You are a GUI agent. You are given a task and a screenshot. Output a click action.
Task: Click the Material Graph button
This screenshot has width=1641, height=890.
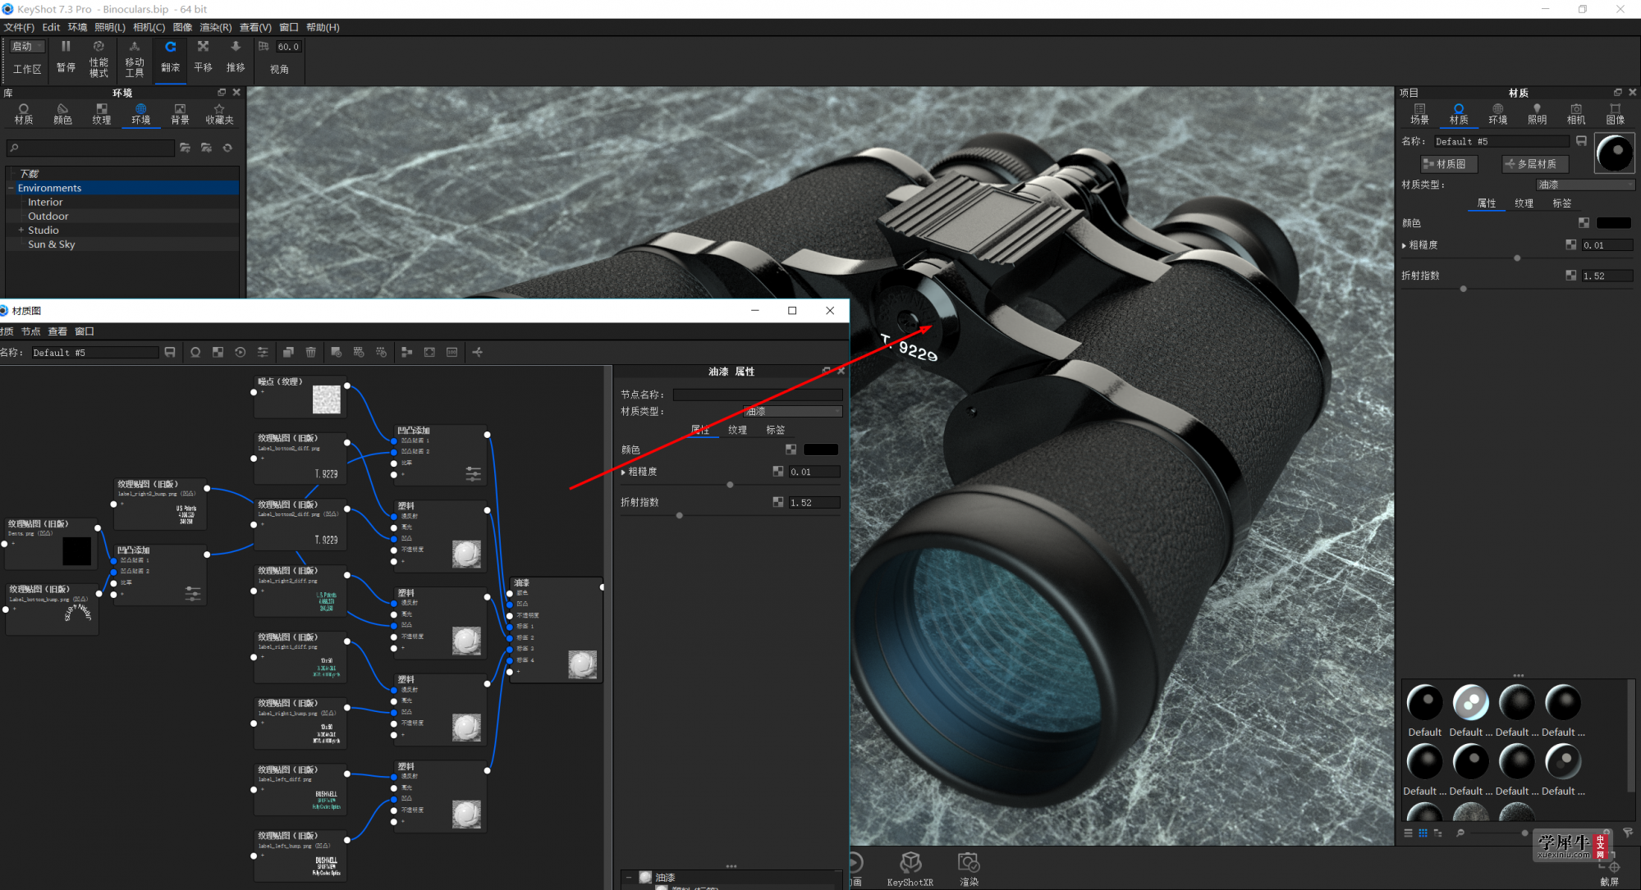tap(1450, 164)
